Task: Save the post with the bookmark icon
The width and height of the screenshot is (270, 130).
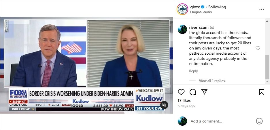Action: 262,92
